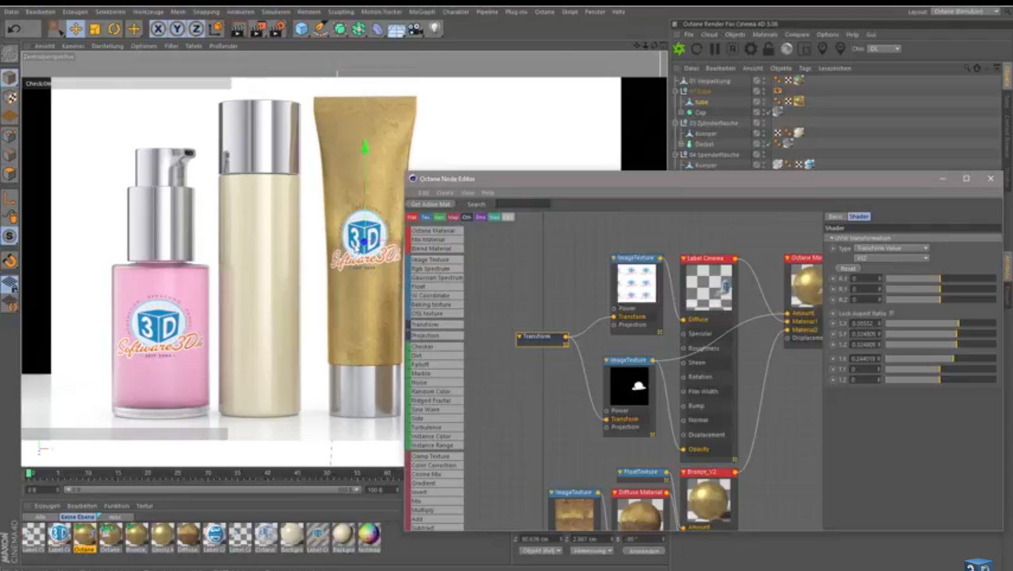Adjust the S.X slider
The height and width of the screenshot is (571, 1013).
[x=940, y=323]
